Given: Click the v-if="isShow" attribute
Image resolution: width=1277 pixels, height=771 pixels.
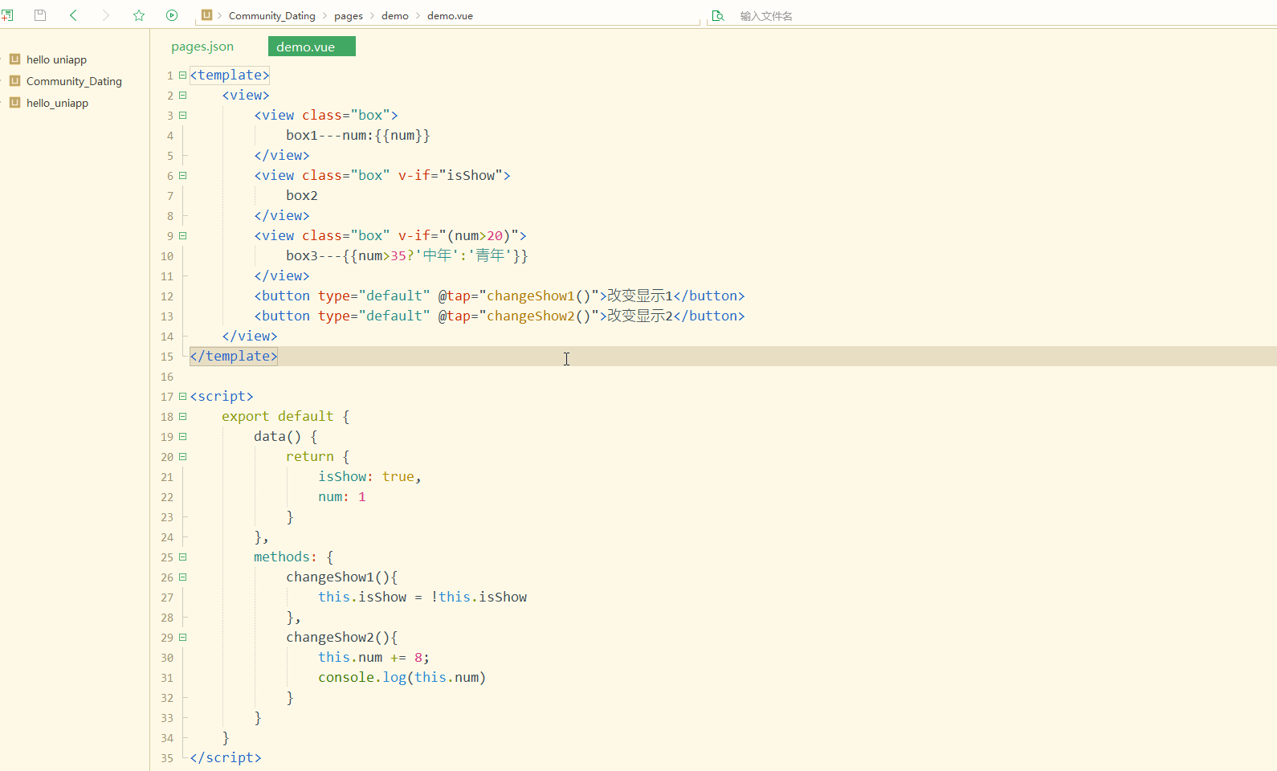Looking at the screenshot, I should (x=451, y=175).
